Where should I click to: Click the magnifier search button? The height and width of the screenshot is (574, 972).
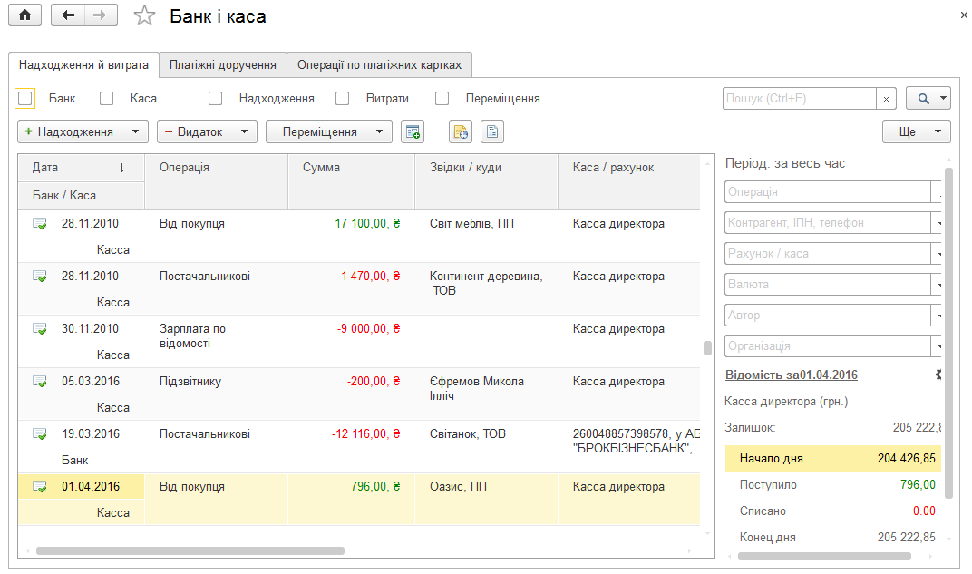[x=924, y=99]
